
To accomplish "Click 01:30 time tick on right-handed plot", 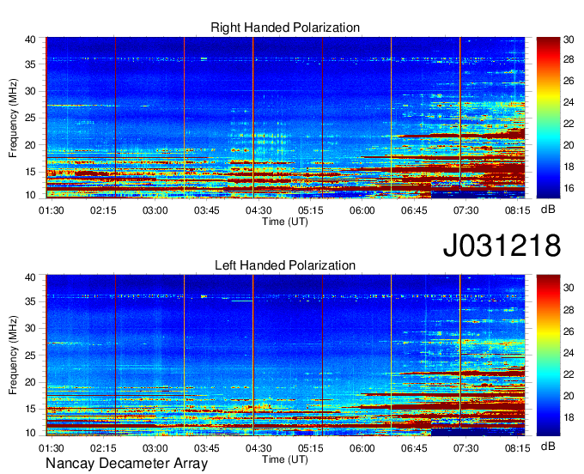I will point(52,210).
